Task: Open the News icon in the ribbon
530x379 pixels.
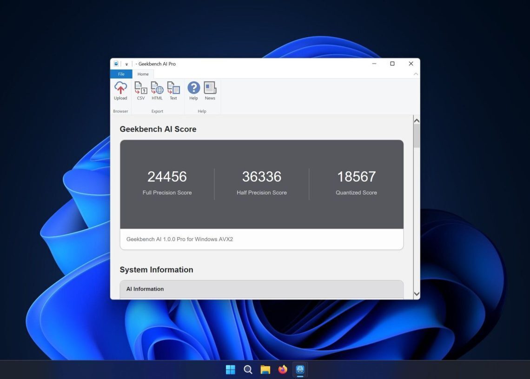Action: click(x=210, y=91)
